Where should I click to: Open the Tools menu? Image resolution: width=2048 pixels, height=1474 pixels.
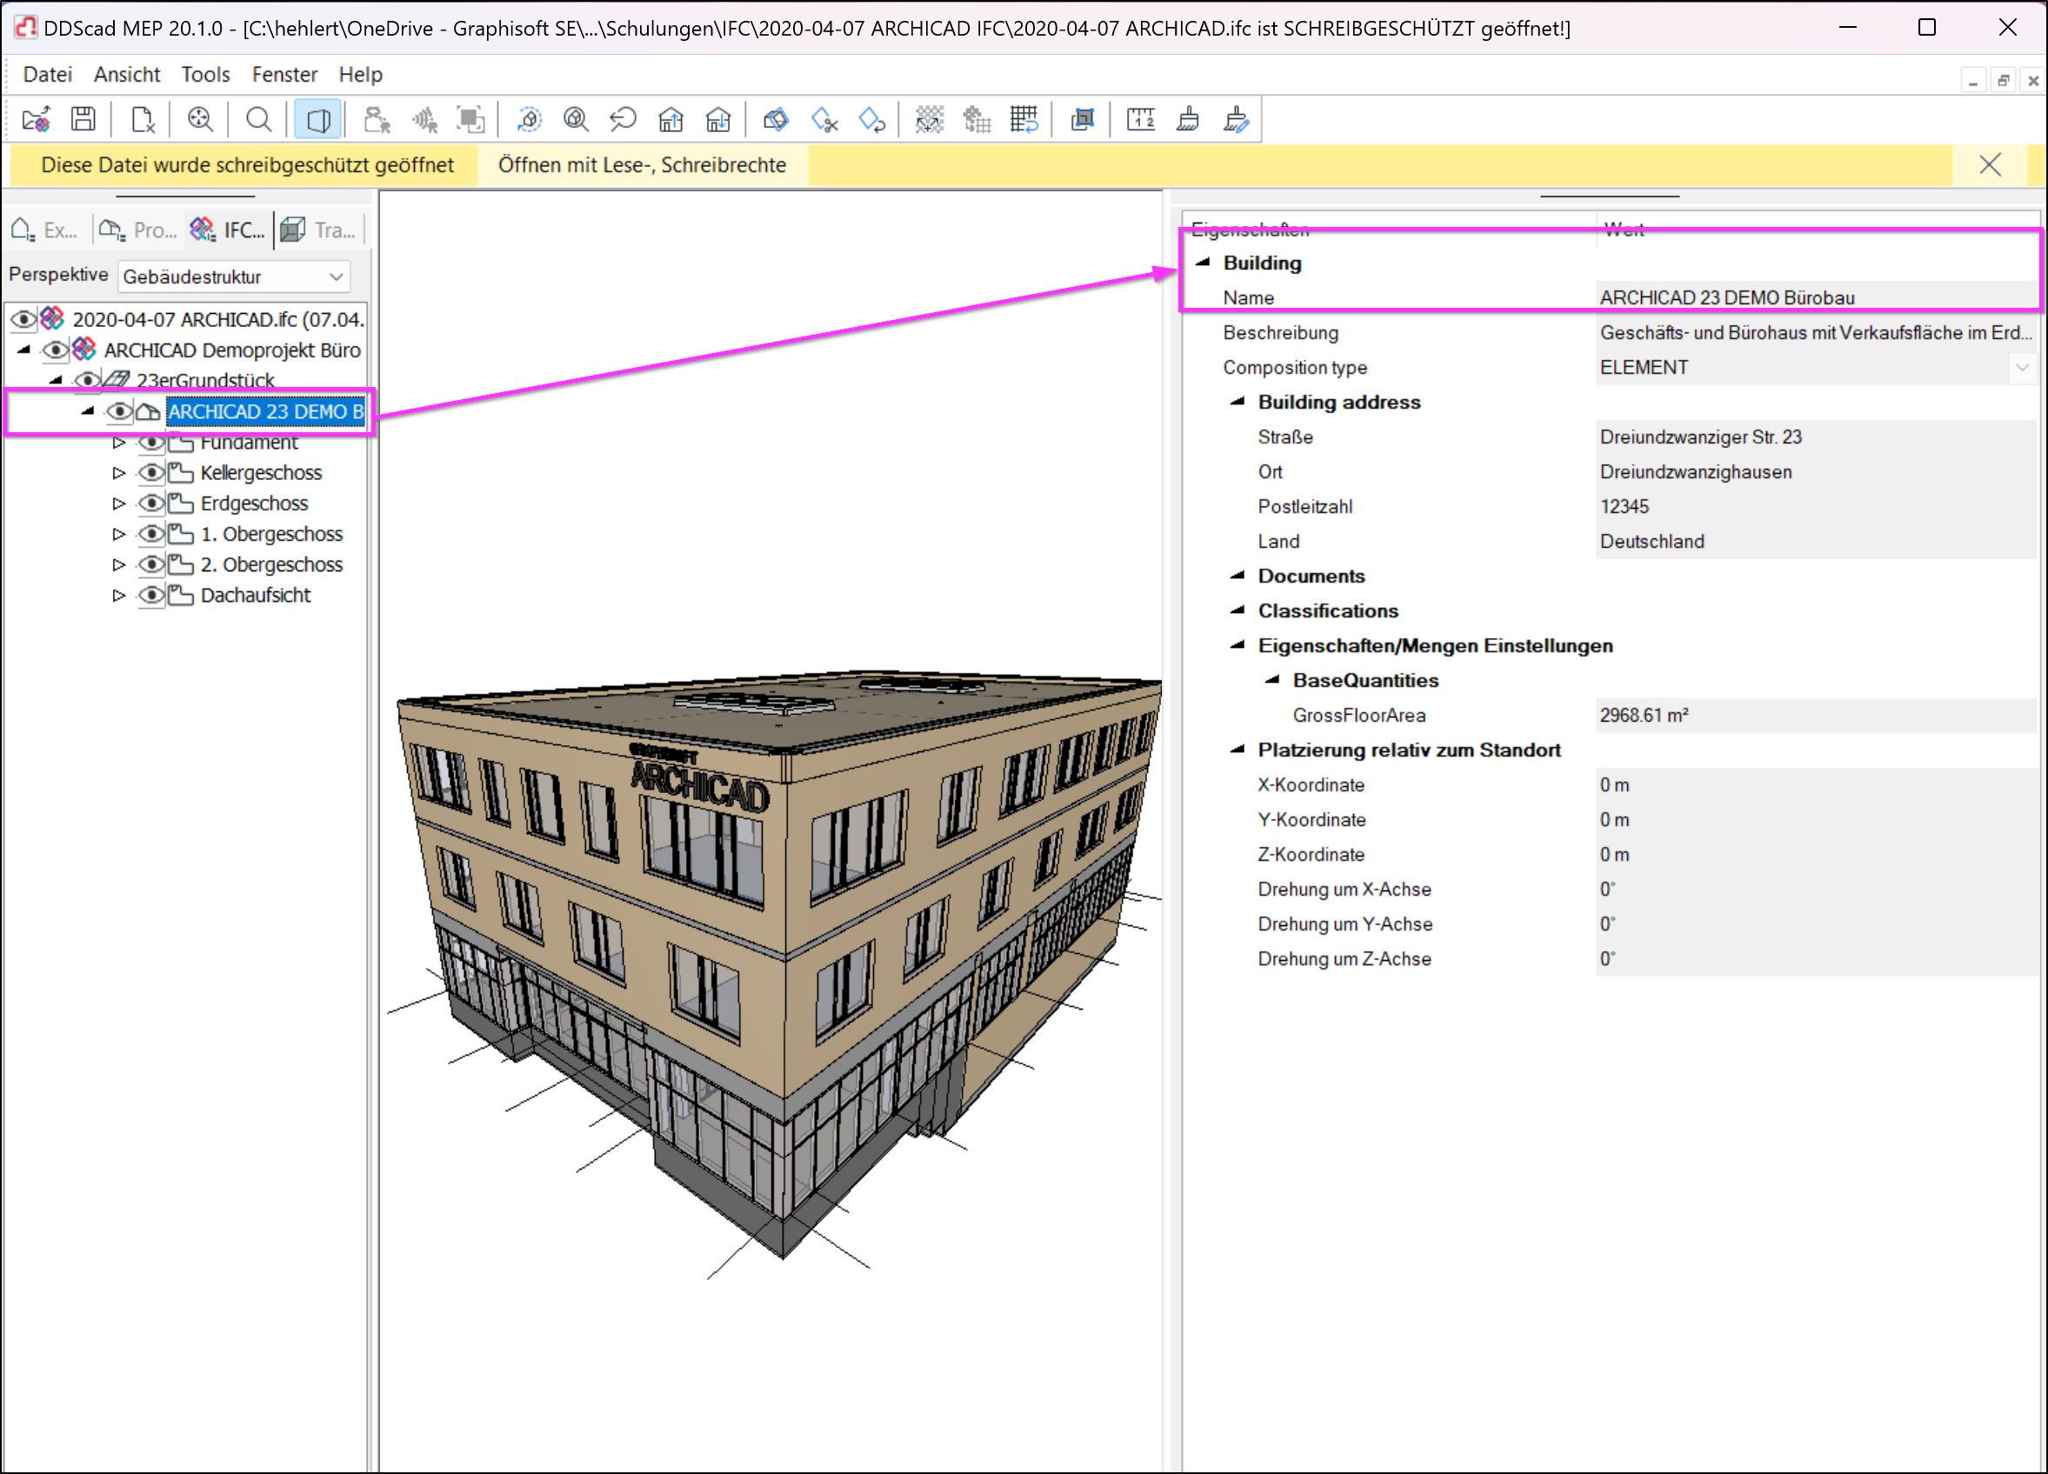205,74
